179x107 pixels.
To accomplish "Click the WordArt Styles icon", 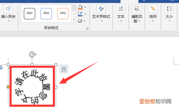I will click(101, 9).
